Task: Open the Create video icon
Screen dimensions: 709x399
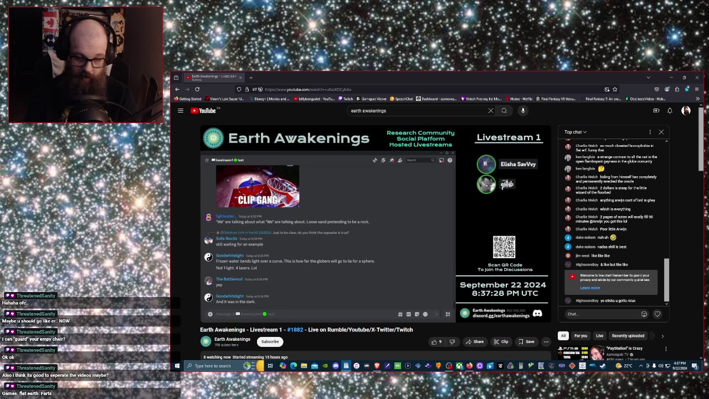Action: tap(656, 110)
